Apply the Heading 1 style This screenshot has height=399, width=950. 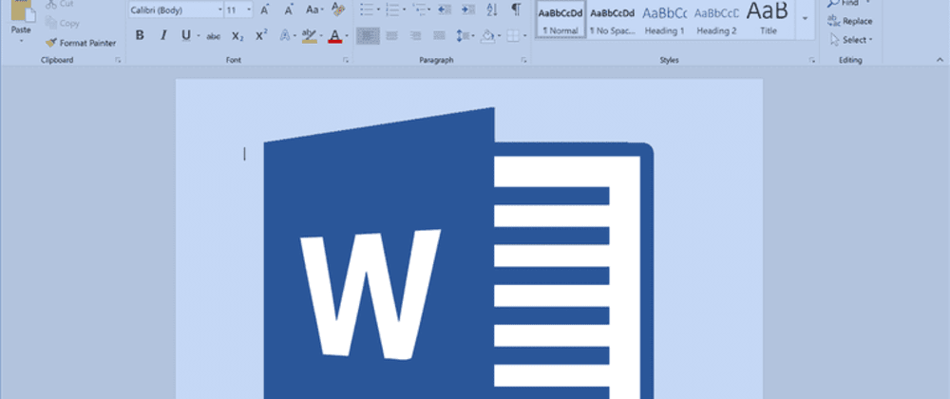point(665,19)
